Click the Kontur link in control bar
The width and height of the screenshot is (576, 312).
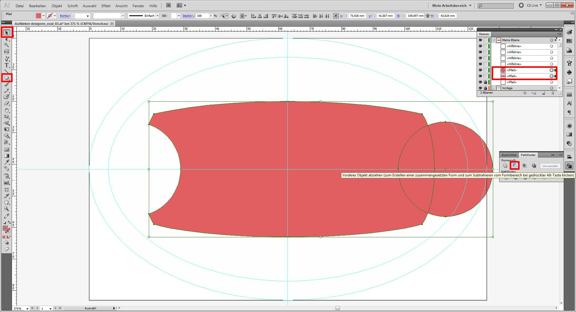65,16
